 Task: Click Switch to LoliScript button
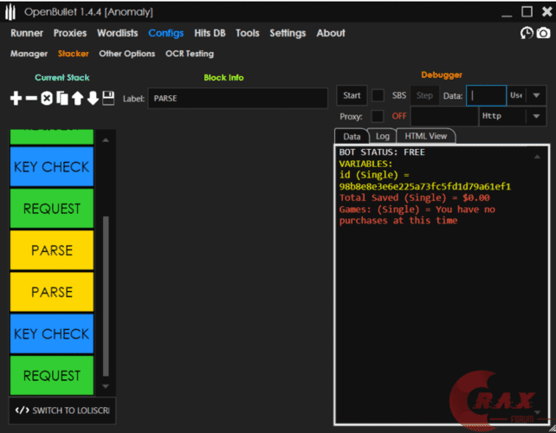62,410
